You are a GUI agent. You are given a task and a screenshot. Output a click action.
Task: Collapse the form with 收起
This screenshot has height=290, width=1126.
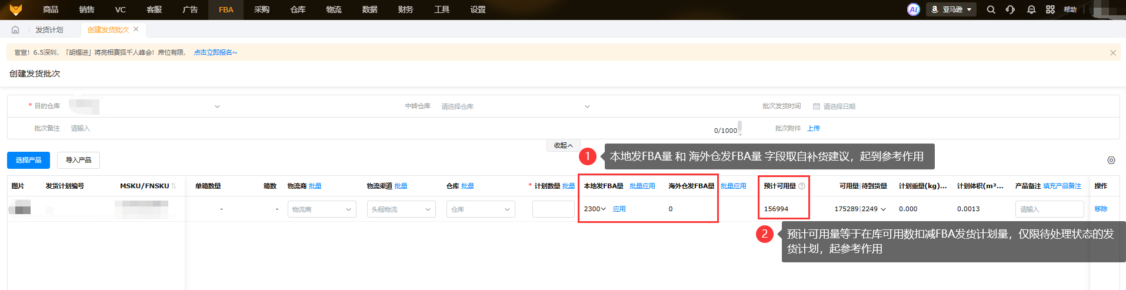tap(563, 145)
